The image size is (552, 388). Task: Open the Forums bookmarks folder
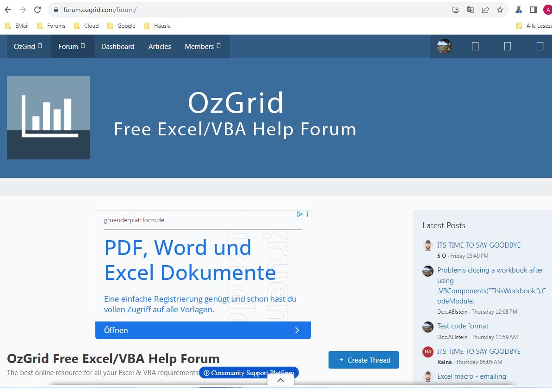point(51,26)
